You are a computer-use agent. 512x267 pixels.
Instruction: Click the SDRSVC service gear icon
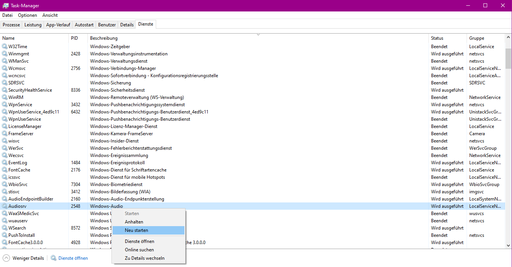[5, 83]
